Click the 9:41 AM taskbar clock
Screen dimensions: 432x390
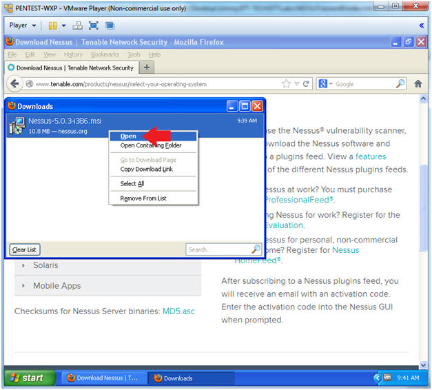click(x=408, y=378)
